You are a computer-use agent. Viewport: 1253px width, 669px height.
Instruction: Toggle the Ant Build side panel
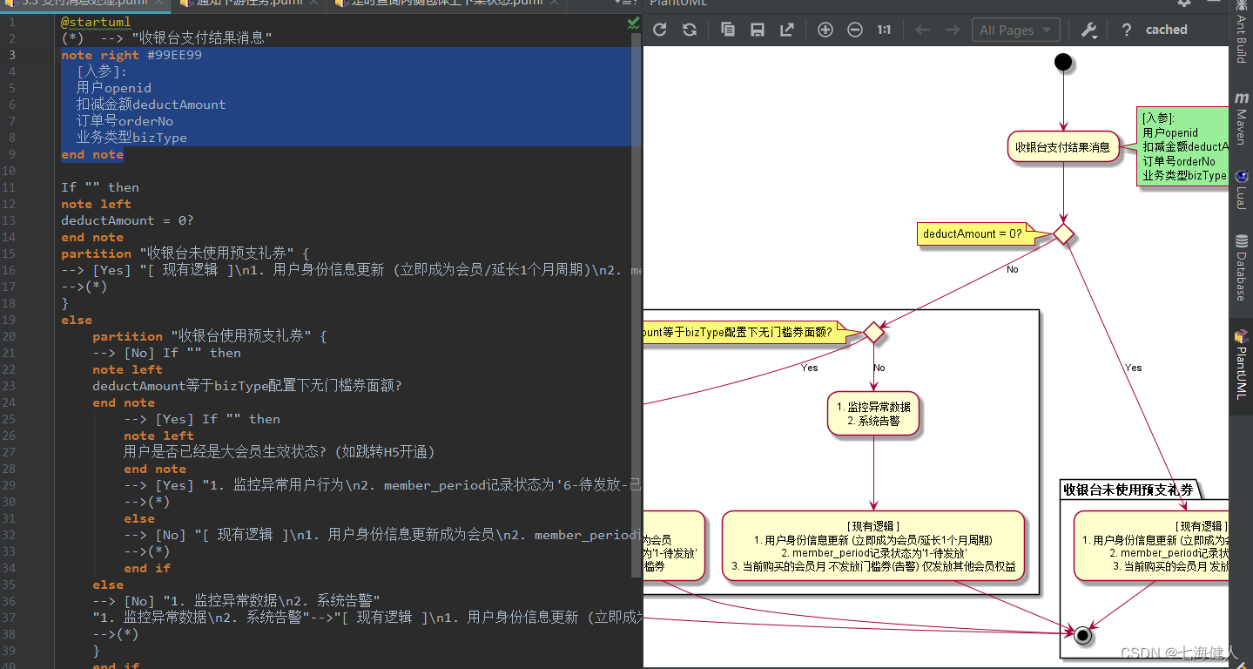[x=1241, y=35]
